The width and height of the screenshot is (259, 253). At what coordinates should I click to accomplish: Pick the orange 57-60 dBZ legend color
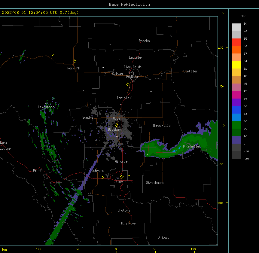(x=236, y=50)
